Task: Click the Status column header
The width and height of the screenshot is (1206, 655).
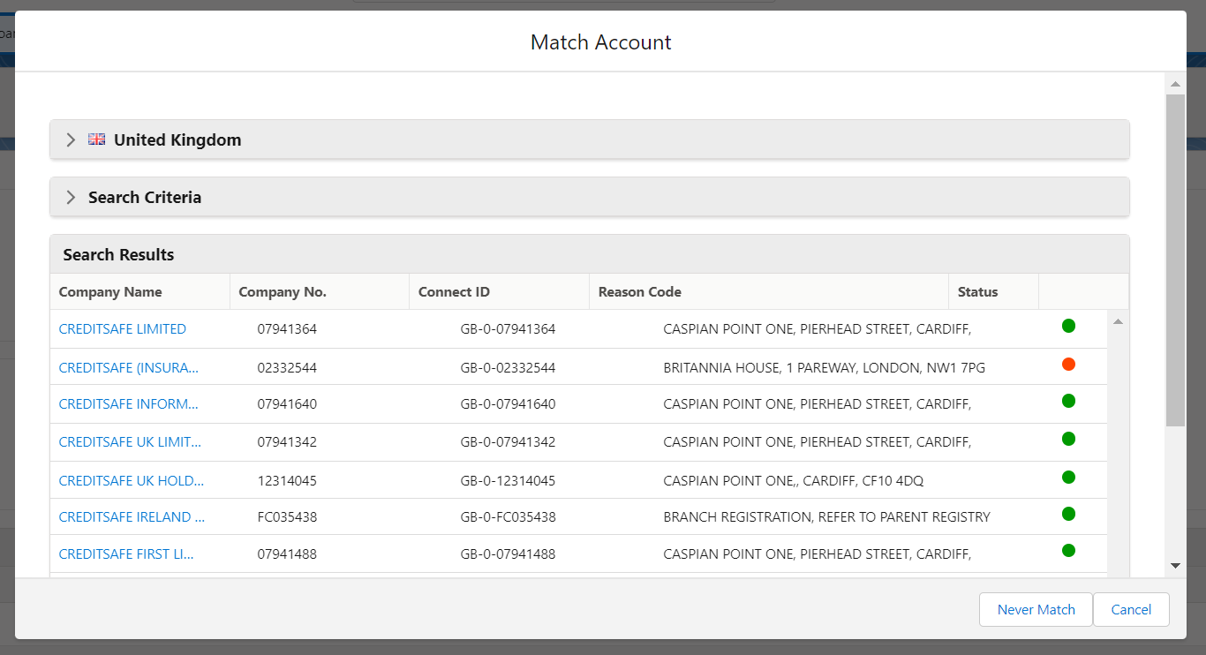Action: pos(975,291)
